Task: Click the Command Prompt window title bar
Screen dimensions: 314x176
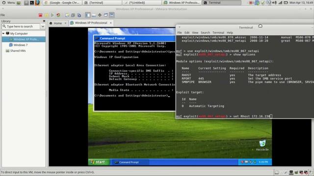Action: coord(134,38)
